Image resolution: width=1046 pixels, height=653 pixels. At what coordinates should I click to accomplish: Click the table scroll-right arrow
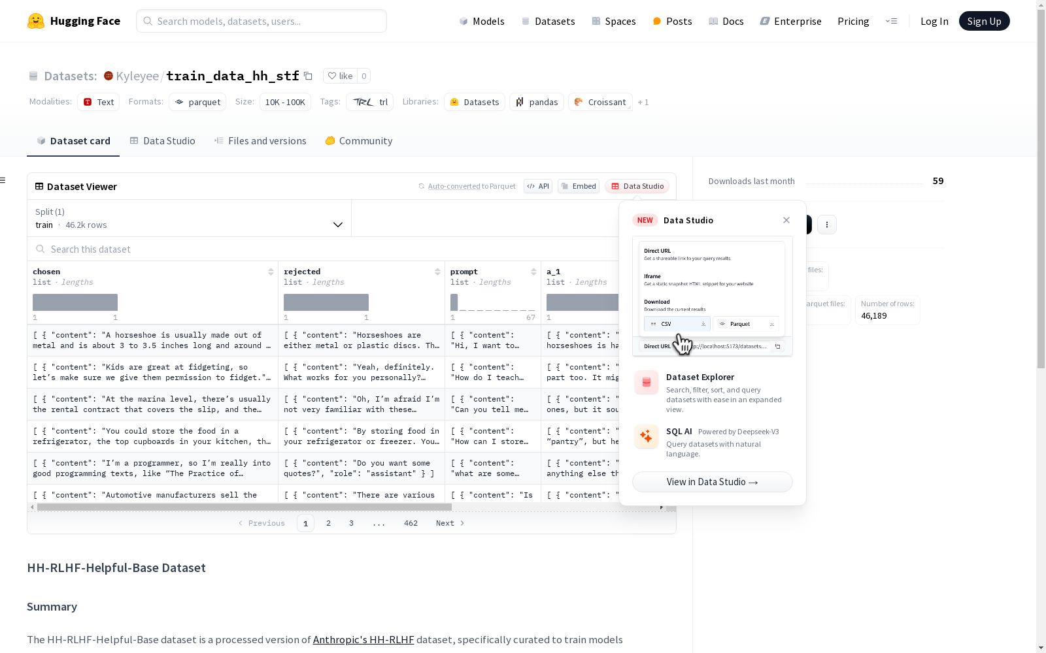[662, 507]
